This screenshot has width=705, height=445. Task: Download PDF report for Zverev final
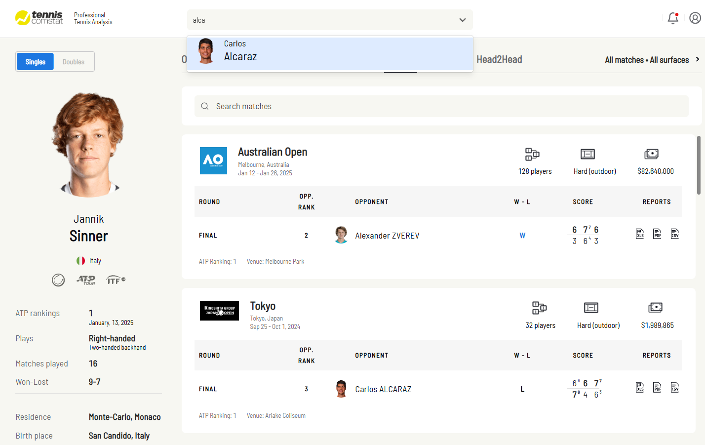(x=657, y=234)
